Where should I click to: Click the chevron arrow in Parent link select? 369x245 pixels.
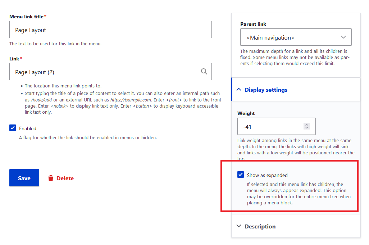tap(343, 37)
